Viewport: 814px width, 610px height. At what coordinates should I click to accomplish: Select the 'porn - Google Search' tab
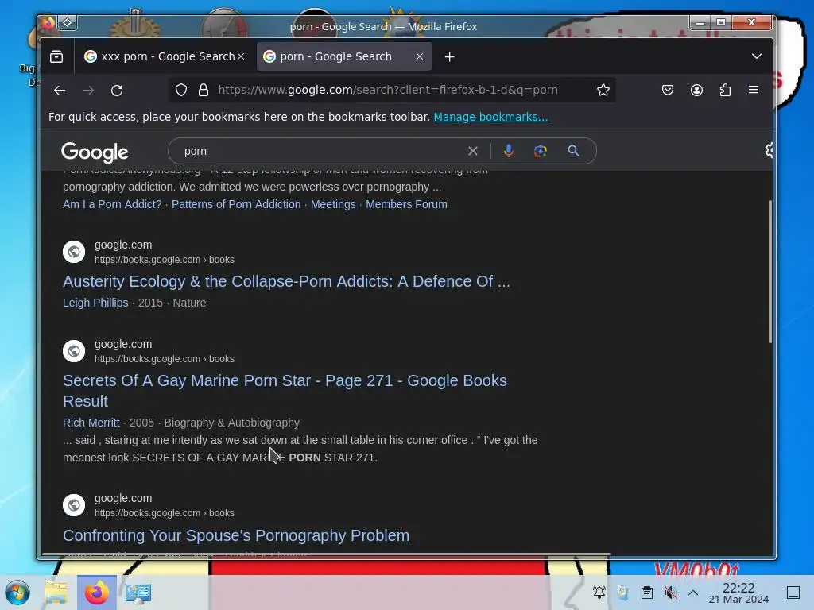click(344, 56)
